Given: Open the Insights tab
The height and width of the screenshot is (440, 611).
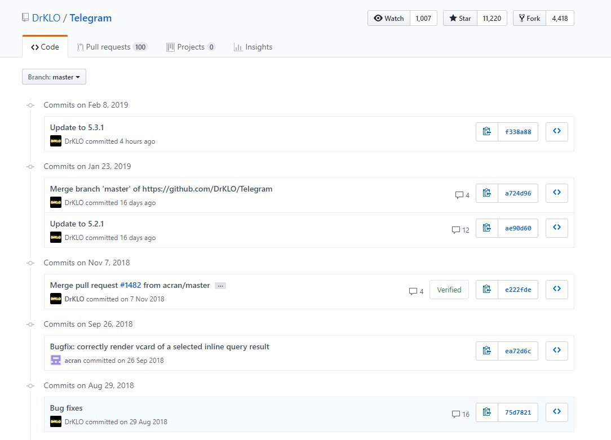Looking at the screenshot, I should pyautogui.click(x=253, y=47).
